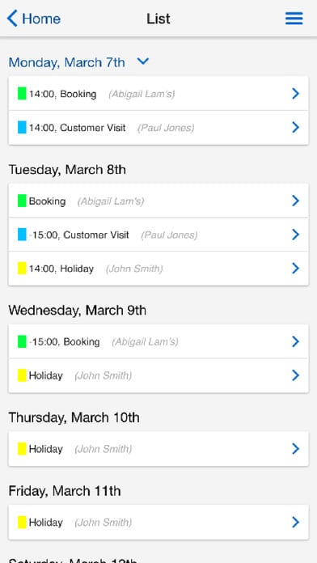
Task: Click Thursday's Holiday row chevron
Action: pos(295,448)
